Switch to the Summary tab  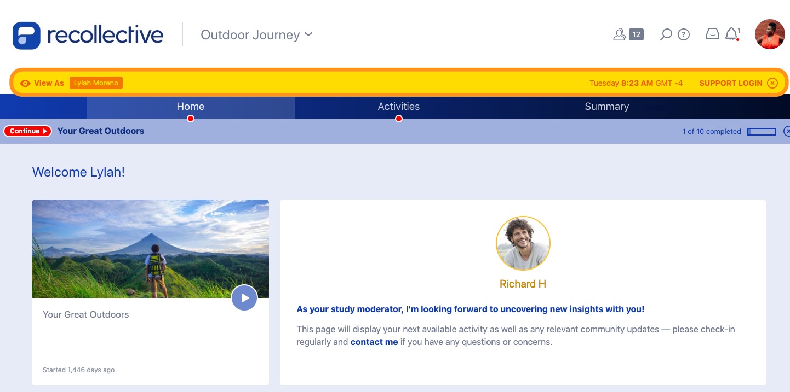click(x=606, y=107)
